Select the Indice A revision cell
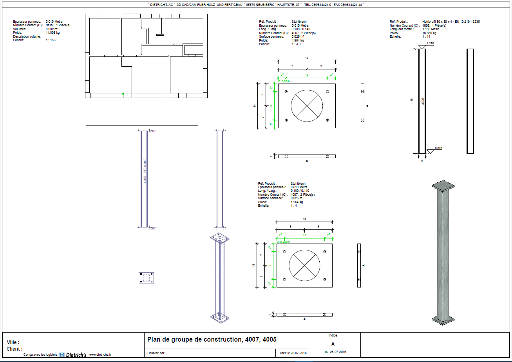 (x=333, y=343)
